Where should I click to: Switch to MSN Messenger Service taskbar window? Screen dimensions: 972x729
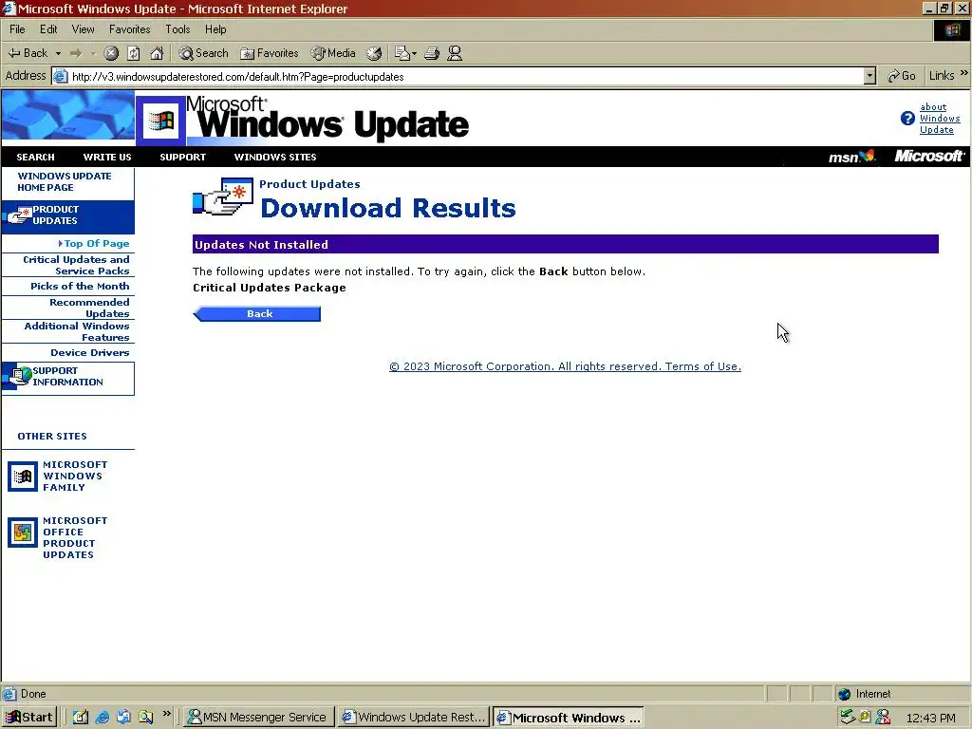point(259,718)
